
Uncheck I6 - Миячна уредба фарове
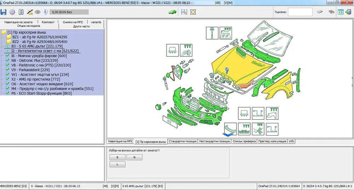(x=7, y=56)
